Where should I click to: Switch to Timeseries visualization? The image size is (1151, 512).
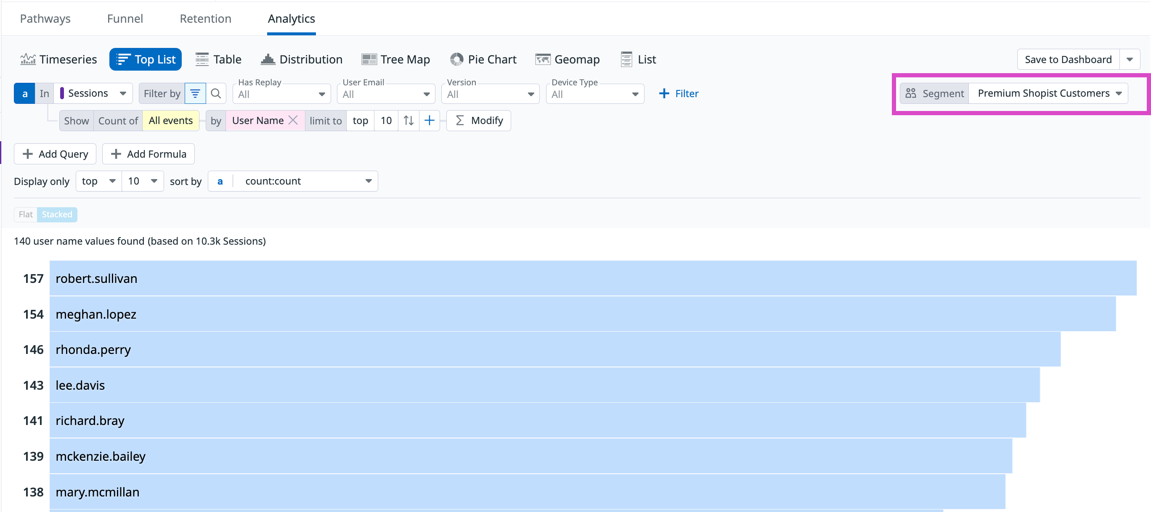[x=58, y=59]
